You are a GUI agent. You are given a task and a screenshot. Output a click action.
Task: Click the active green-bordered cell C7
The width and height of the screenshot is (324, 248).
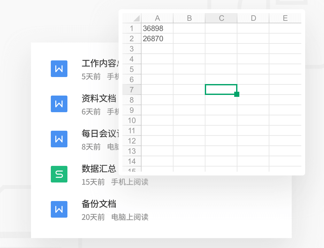[x=221, y=89]
